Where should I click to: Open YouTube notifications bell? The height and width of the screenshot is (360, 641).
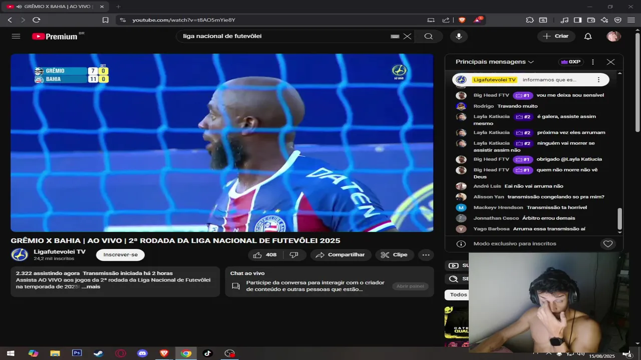pyautogui.click(x=588, y=36)
